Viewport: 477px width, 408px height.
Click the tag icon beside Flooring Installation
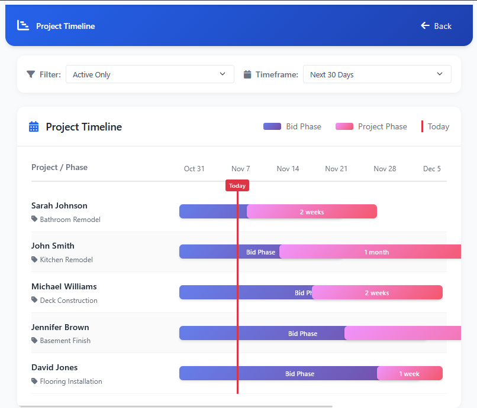[34, 381]
